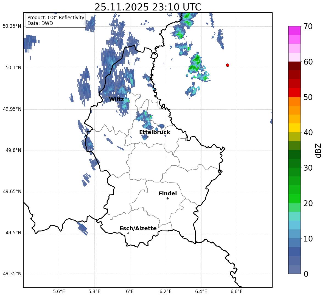Screen dimensions: 325x297
Task: Click the 49.95°N latitude label
Action: tap(12, 109)
